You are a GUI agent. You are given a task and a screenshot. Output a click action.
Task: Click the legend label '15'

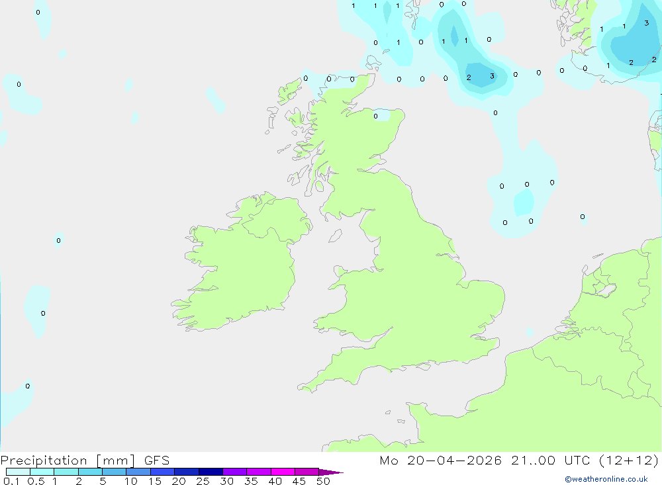155,481
